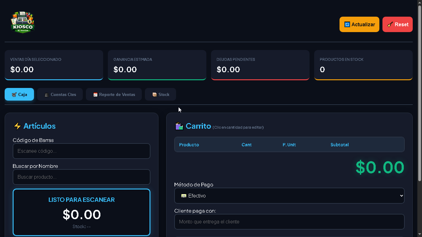Click the broom icon in Reset
The image size is (422, 237).
[390, 24]
